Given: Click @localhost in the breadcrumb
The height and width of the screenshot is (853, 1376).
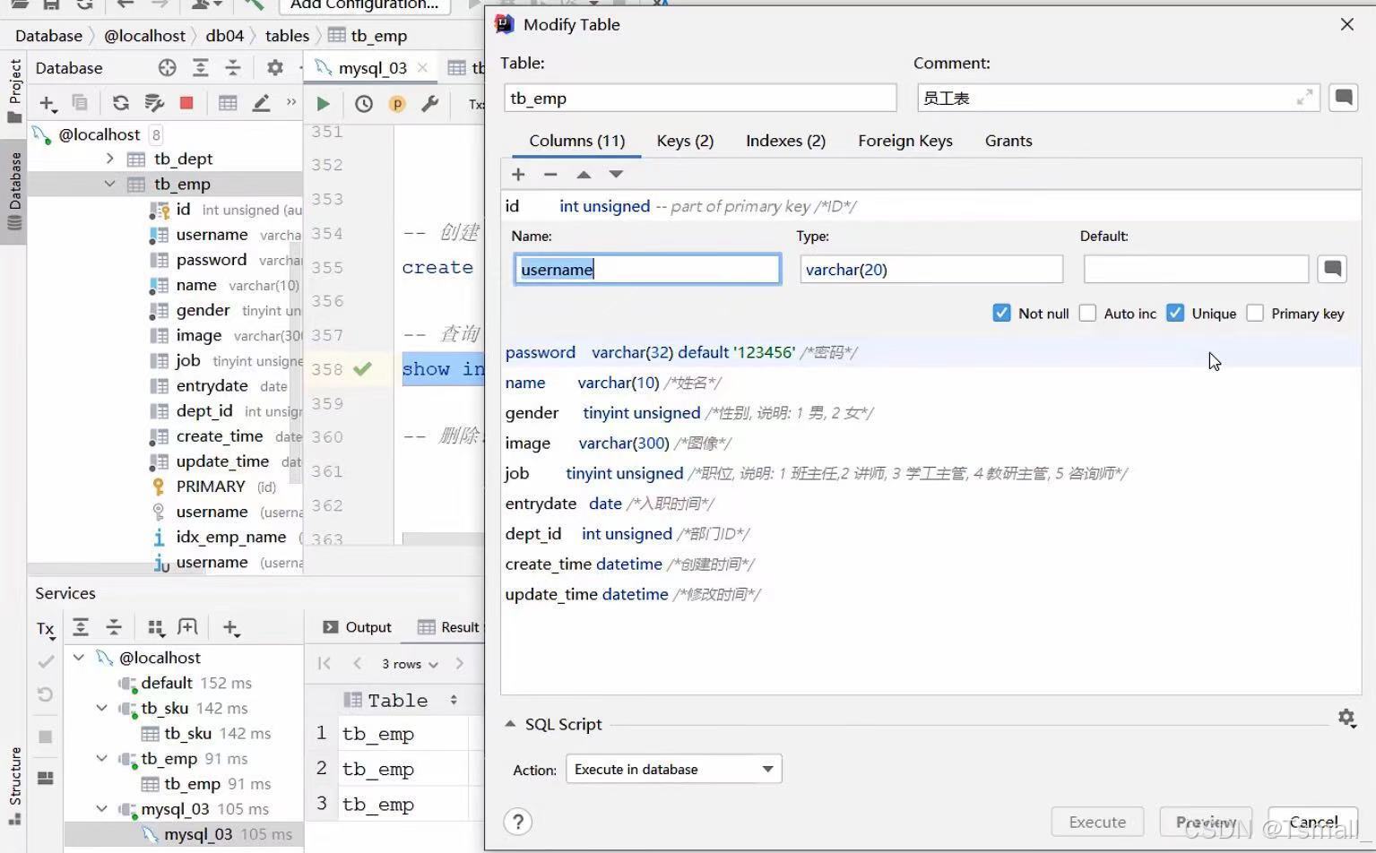Looking at the screenshot, I should tap(144, 36).
